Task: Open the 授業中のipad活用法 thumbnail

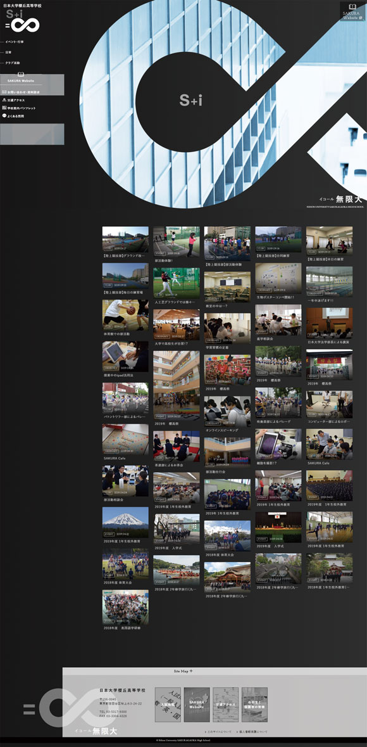Action: [125, 356]
